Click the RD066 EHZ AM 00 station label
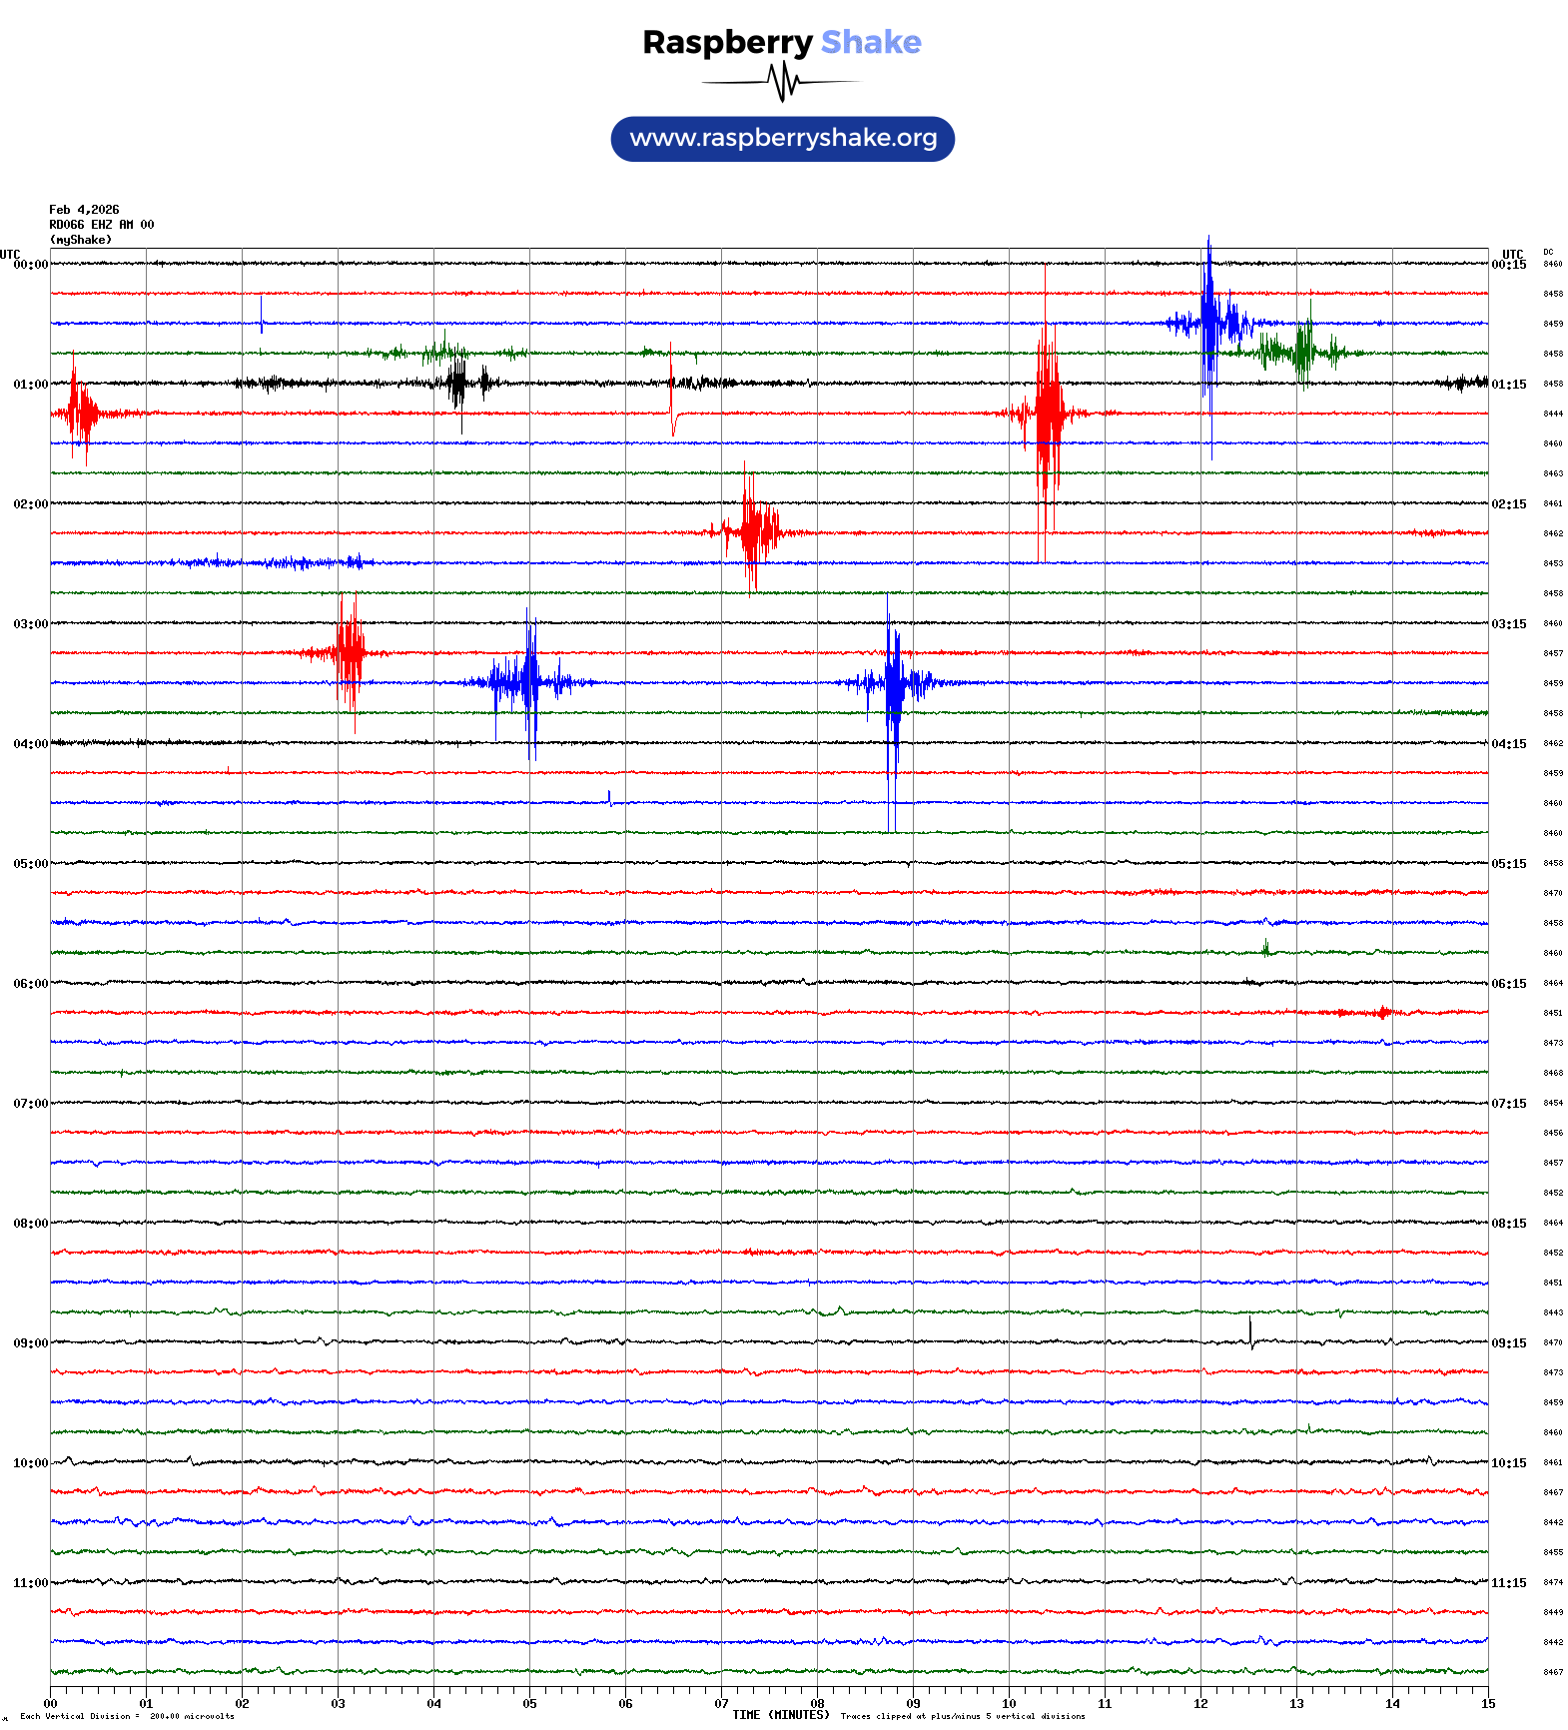 [101, 225]
